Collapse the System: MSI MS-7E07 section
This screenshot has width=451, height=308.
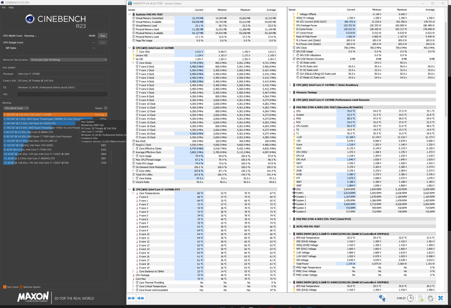pyautogui.click(x=129, y=14)
